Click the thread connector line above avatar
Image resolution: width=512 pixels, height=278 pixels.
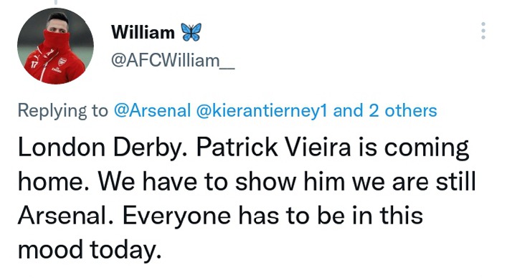56,3
